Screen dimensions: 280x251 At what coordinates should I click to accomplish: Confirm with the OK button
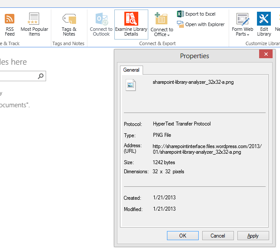coord(183,236)
